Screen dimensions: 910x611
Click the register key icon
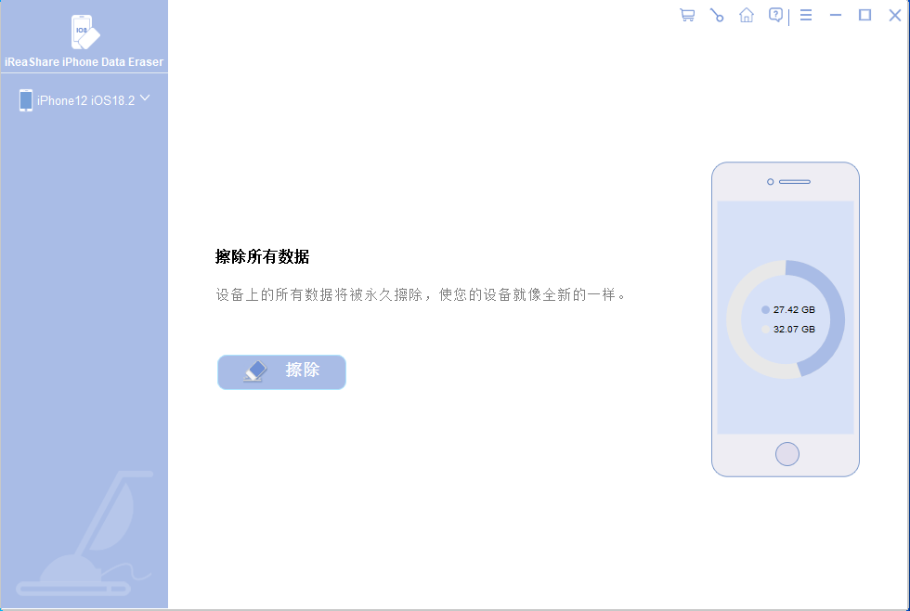pos(717,15)
